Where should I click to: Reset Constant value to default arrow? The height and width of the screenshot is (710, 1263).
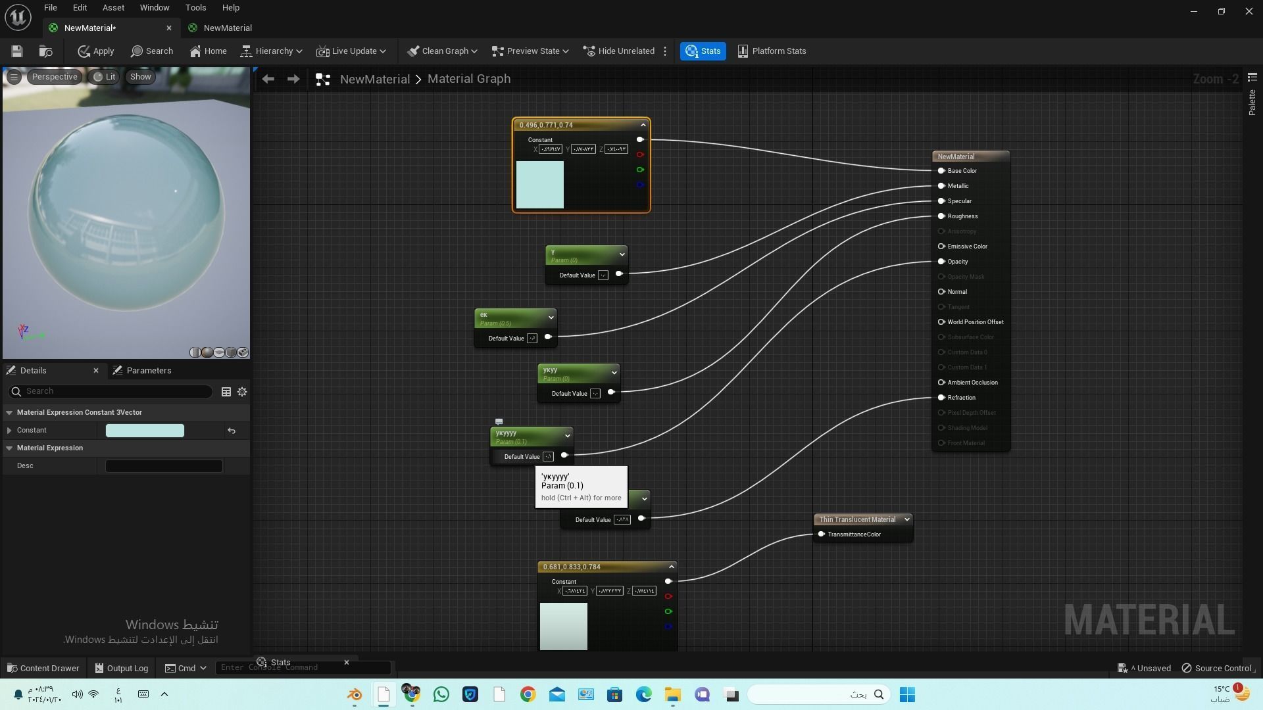pyautogui.click(x=232, y=431)
